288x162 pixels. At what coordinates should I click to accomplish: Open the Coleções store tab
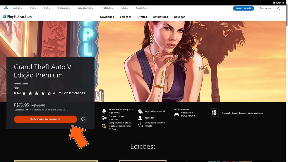coord(126,17)
